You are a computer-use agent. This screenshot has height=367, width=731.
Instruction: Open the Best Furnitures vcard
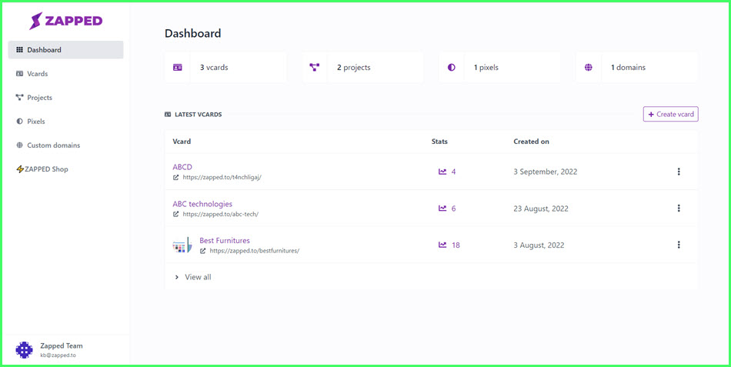(225, 241)
